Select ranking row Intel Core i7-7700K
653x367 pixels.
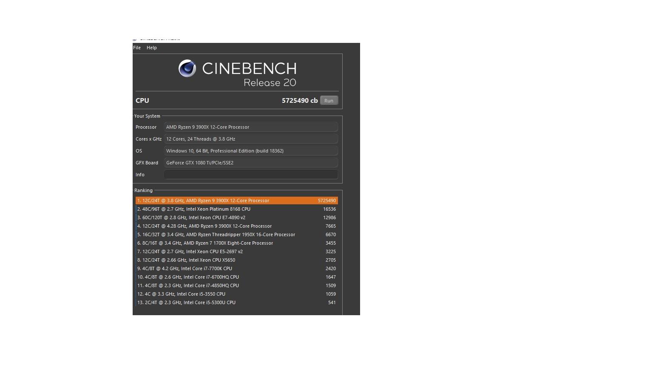pos(237,268)
